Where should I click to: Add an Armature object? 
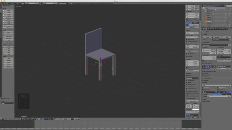pyautogui.click(x=8, y=60)
